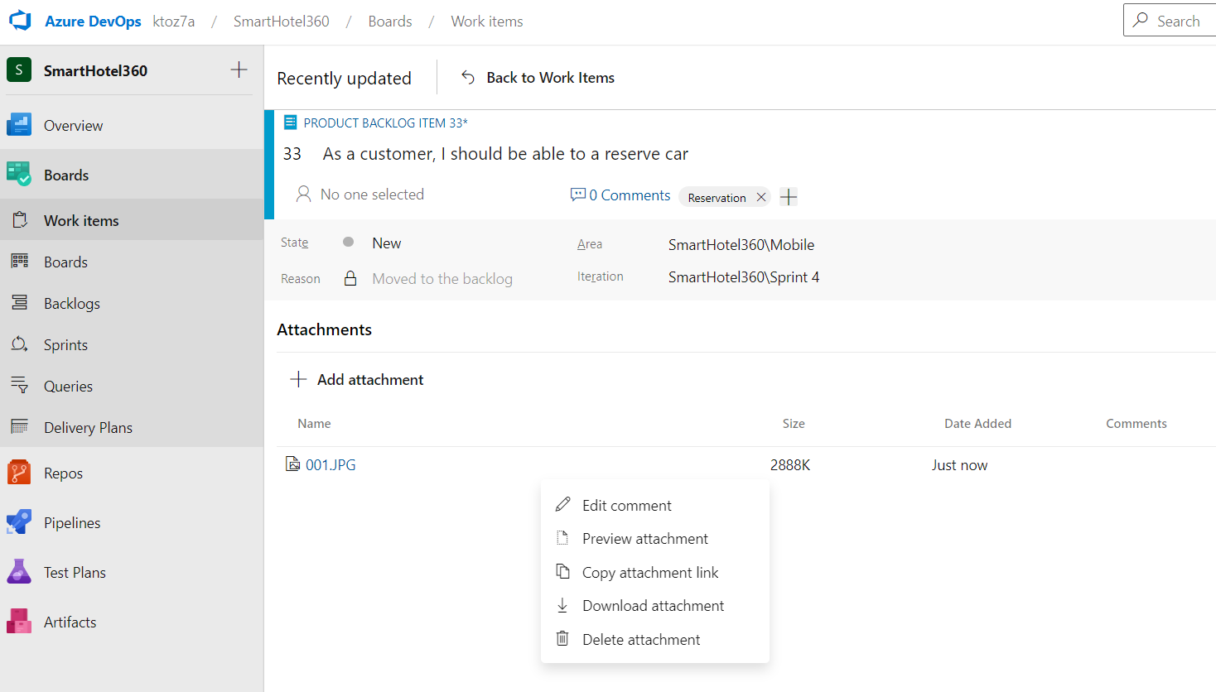Open Pipelines from the sidebar
The width and height of the screenshot is (1216, 692).
[x=72, y=522]
